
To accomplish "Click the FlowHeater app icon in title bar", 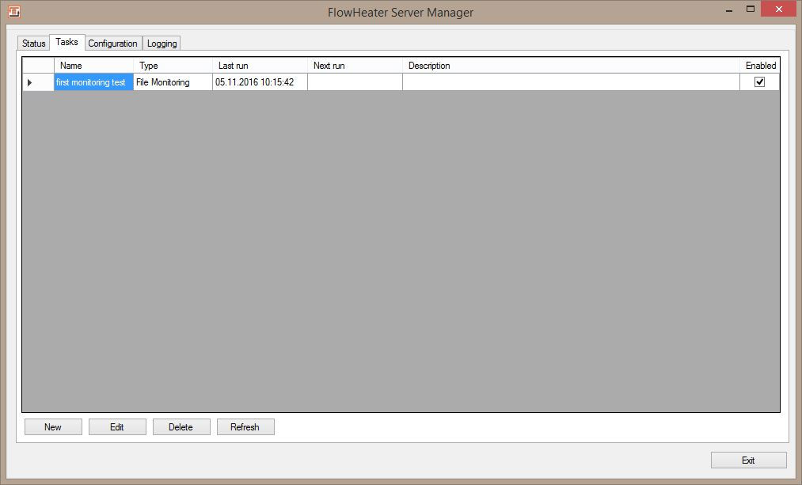I will pos(13,12).
